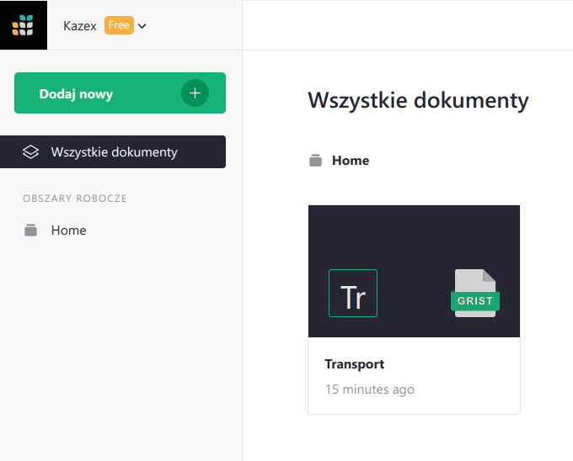Click the Home workspace heading link
Image resolution: width=573 pixels, height=461 pixels.
tap(351, 161)
